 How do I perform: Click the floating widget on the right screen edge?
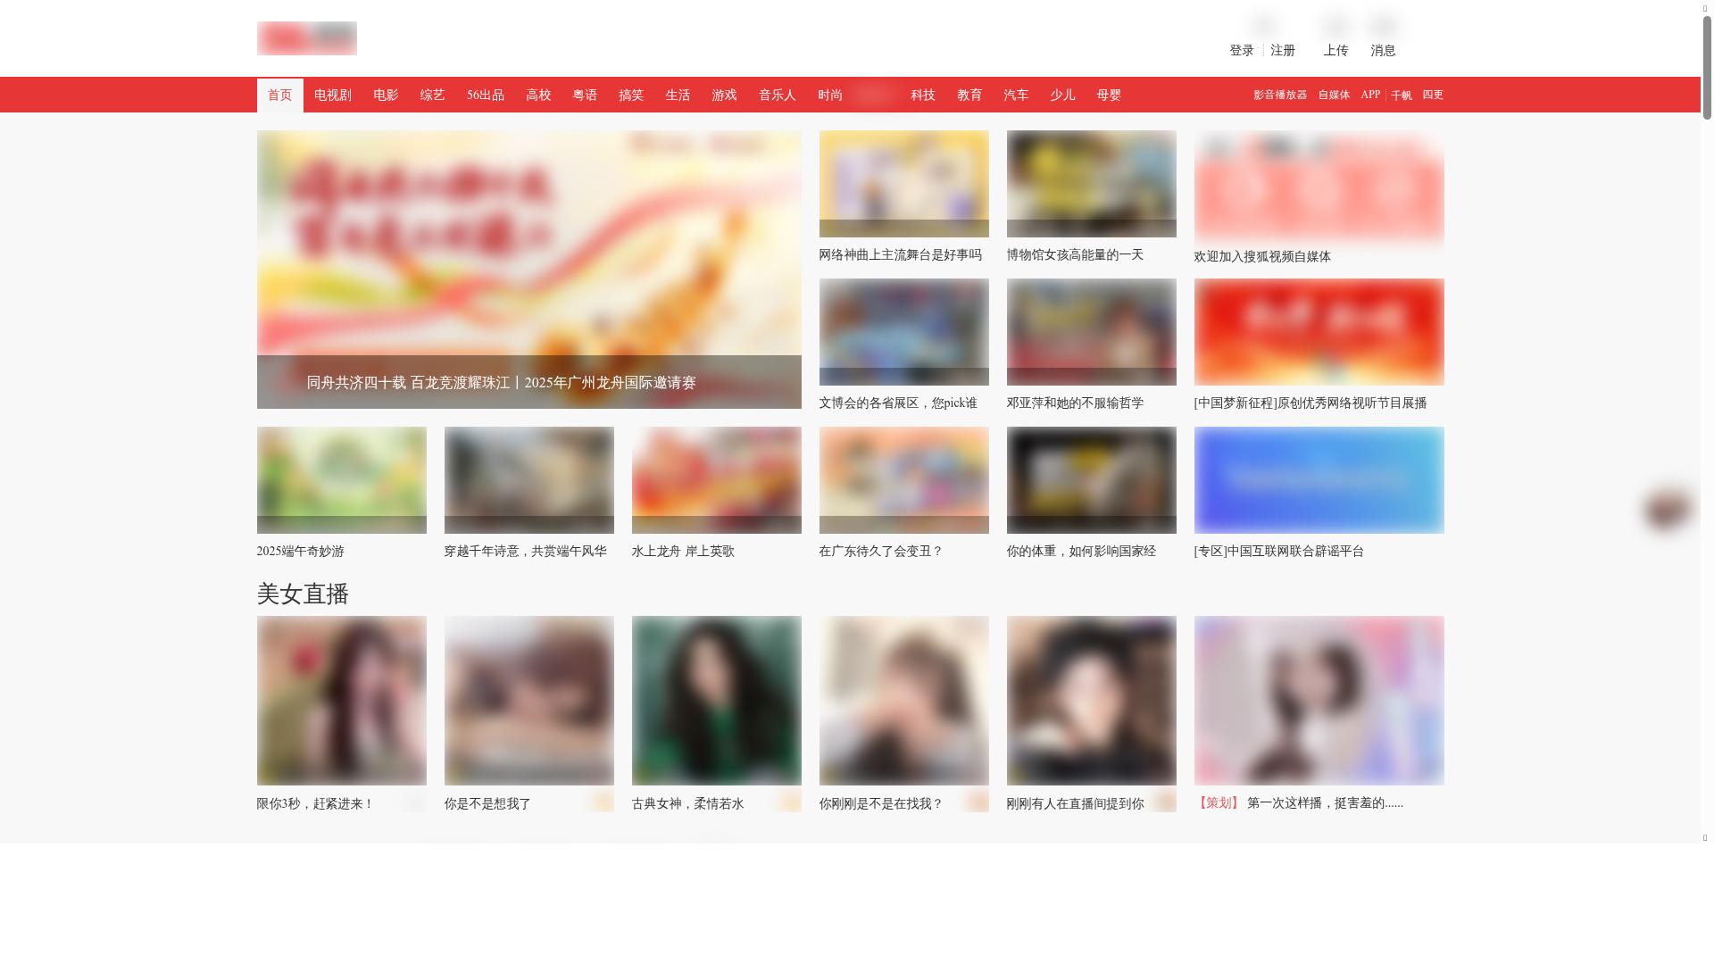[1666, 510]
